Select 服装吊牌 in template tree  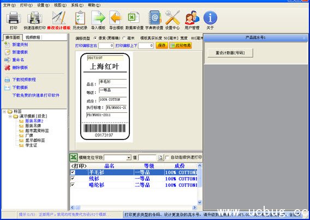33,126
